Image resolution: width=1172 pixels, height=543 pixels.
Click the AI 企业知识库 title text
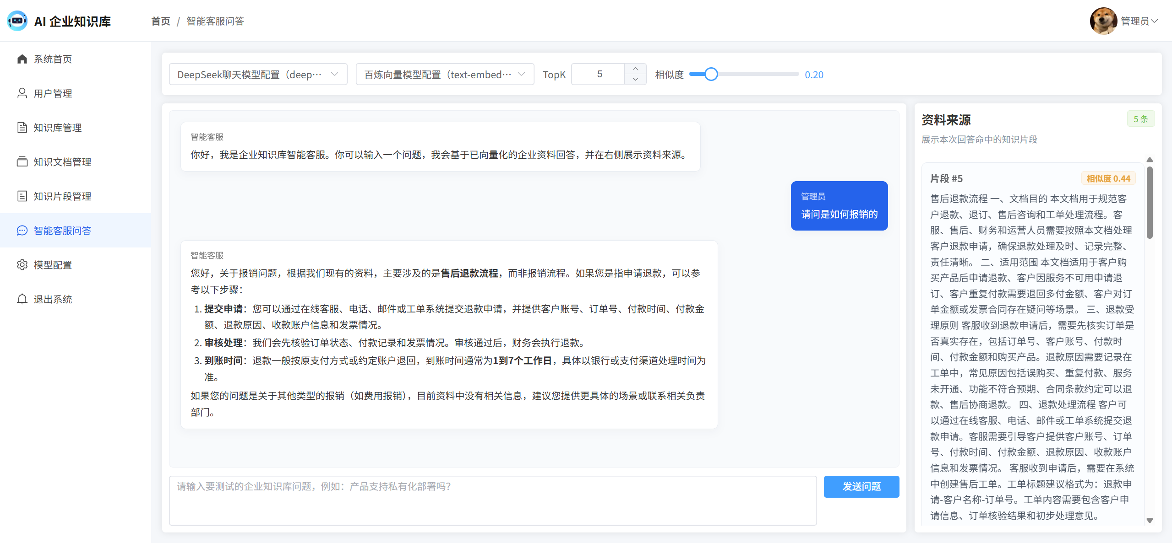point(72,22)
